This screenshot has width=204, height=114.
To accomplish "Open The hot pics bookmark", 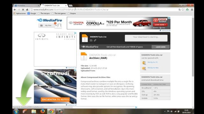I will 44,13.
